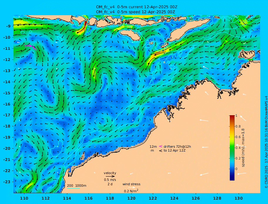Click the magenta drifter symbol in legend
268x204 pixels.
[161, 146]
